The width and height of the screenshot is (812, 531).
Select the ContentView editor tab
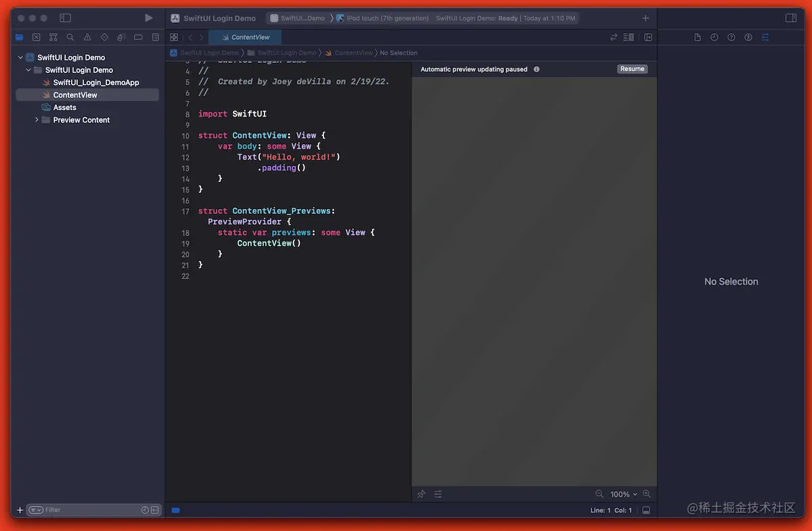244,37
